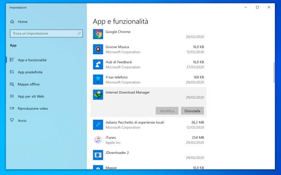Image resolution: width=281 pixels, height=175 pixels.
Task: Click the 12/03/2020 date of italiano Pacchetto
Action: [x=195, y=127]
